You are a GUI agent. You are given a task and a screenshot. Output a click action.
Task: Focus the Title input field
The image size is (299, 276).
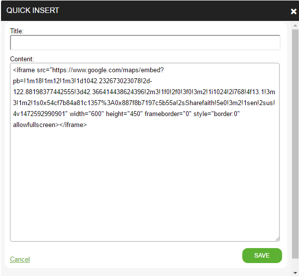pyautogui.click(x=145, y=42)
